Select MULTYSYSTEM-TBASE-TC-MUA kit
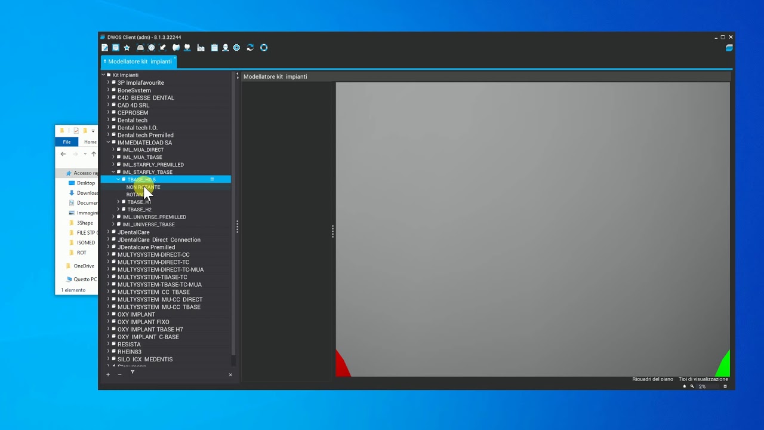 tap(159, 284)
